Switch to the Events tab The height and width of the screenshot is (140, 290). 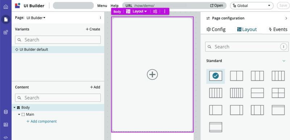(278, 29)
